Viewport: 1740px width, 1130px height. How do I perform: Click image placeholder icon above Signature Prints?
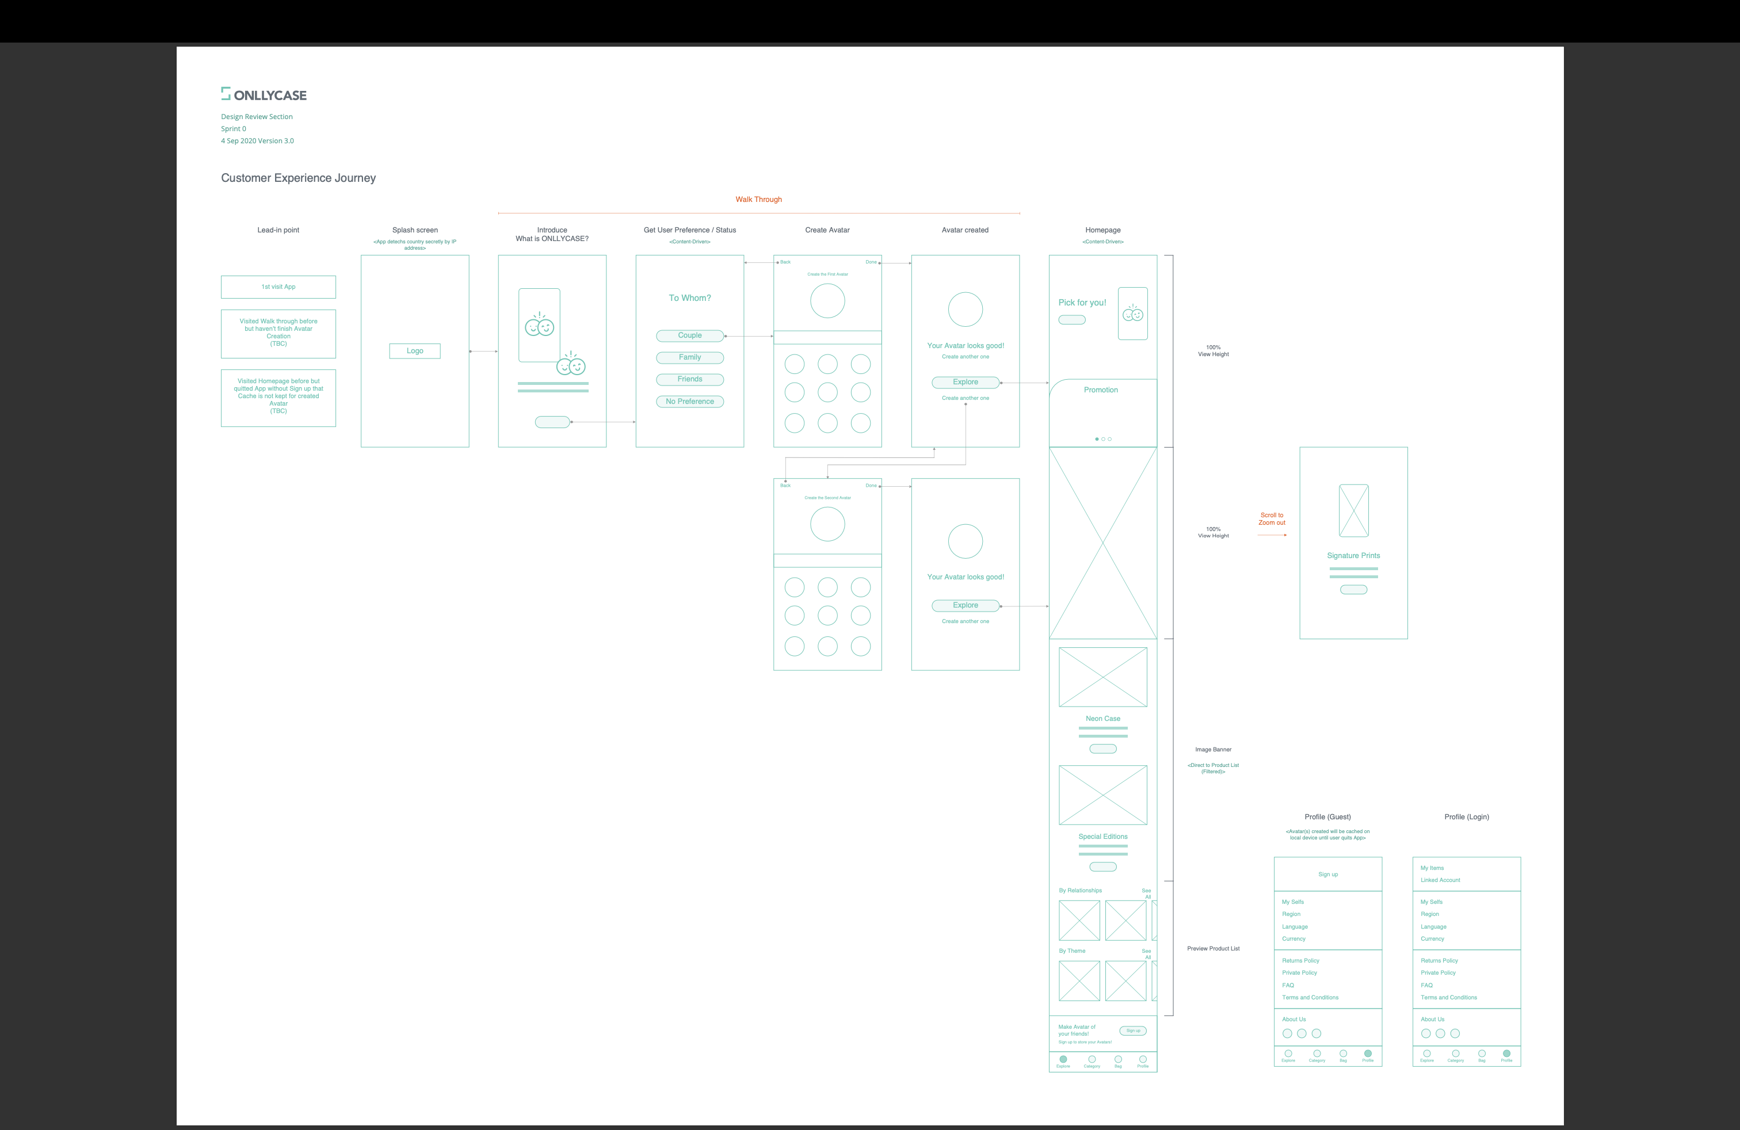(1353, 511)
